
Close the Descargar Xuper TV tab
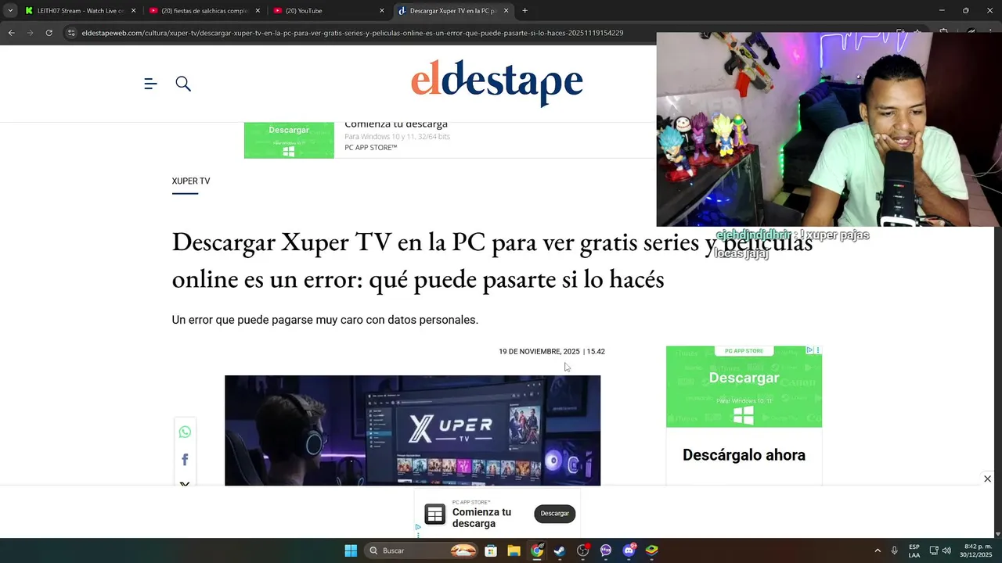pyautogui.click(x=506, y=11)
